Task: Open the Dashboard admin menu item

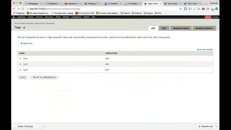Action: [21, 17]
